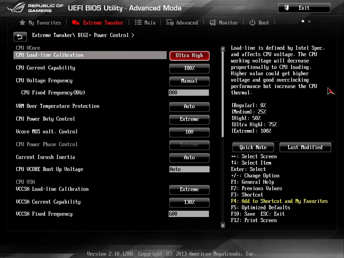Click the scrollbar down arrow

coord(223,225)
